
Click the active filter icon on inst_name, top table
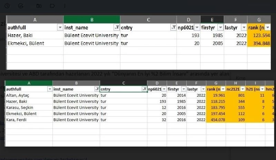pos(117,28)
